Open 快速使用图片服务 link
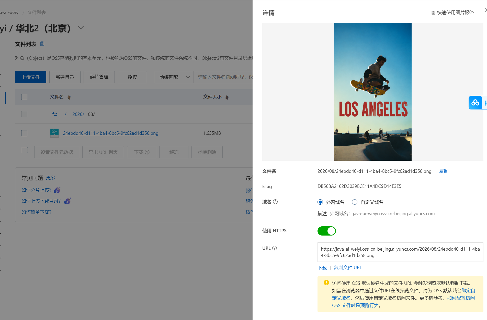 455,13
